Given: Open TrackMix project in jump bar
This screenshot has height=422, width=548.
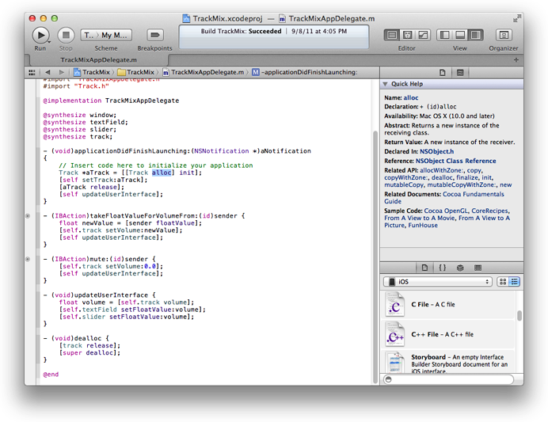Looking at the screenshot, I should pos(92,72).
